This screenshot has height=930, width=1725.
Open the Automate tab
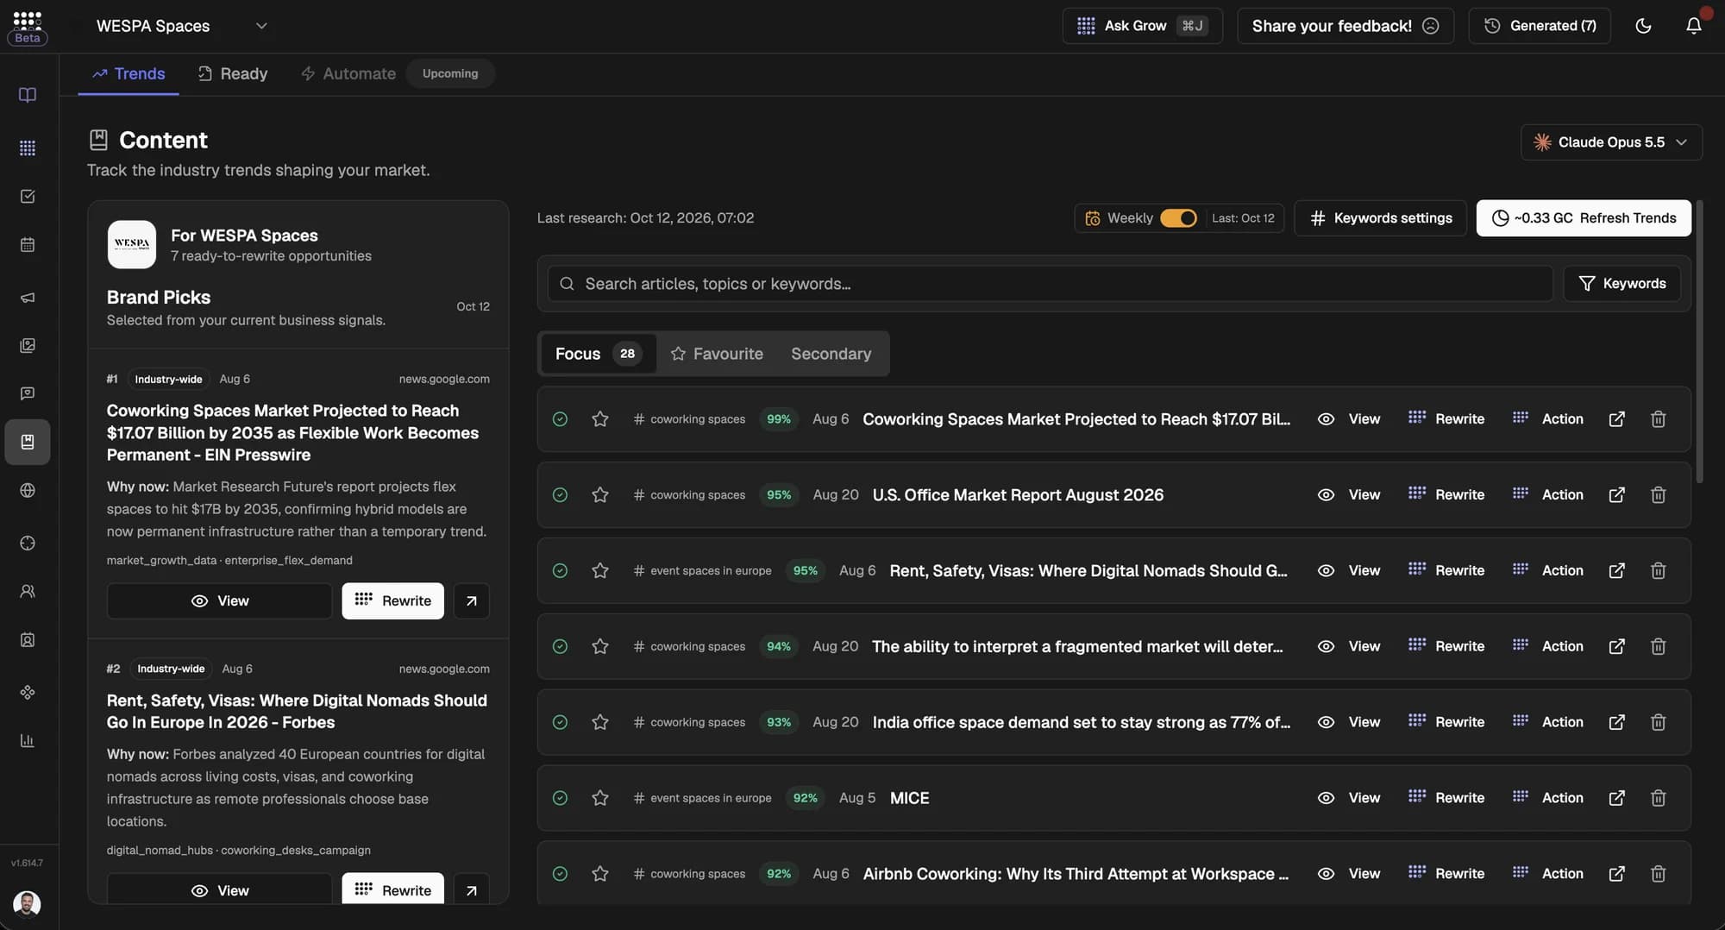(x=348, y=73)
